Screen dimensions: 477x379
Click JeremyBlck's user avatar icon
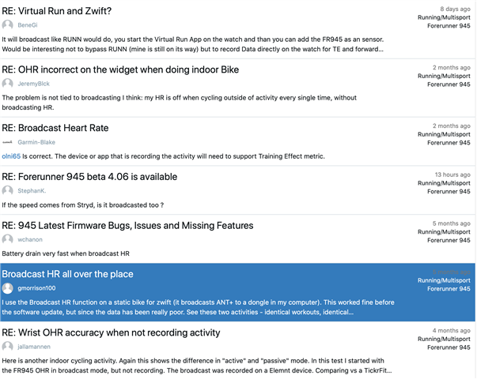pyautogui.click(x=8, y=84)
